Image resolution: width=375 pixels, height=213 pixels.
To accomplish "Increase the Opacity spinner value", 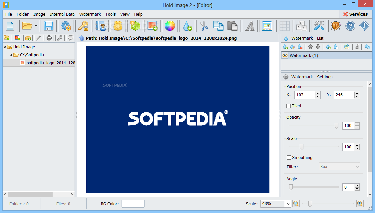I will point(357,124).
